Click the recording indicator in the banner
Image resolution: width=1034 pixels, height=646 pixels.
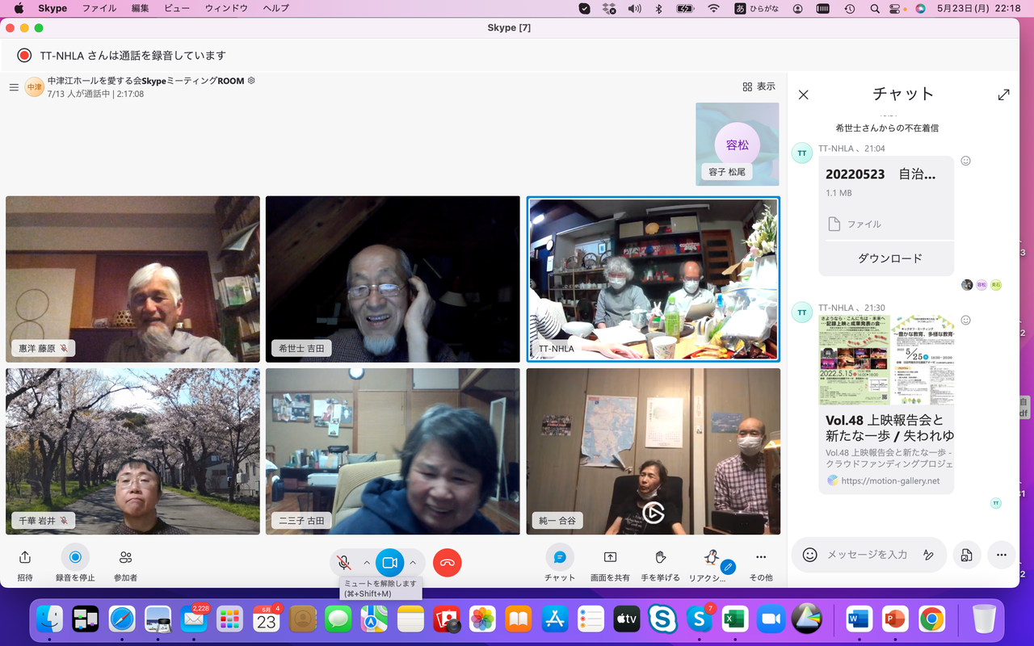pyautogui.click(x=24, y=56)
